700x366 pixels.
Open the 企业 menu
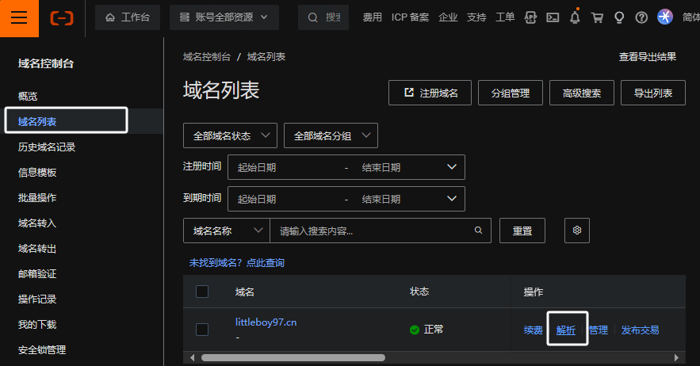[x=448, y=17]
